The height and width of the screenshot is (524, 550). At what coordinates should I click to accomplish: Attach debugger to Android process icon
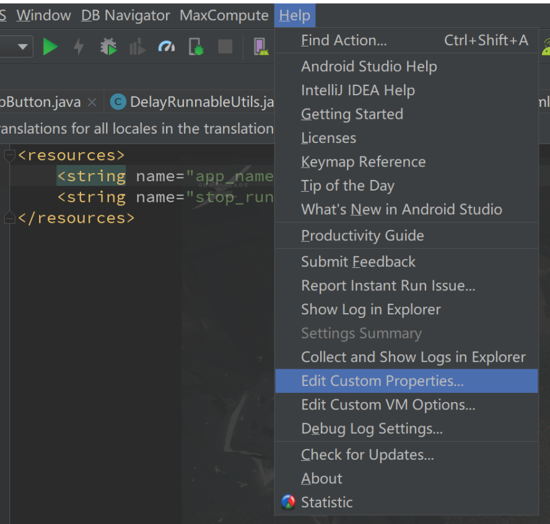click(x=196, y=46)
